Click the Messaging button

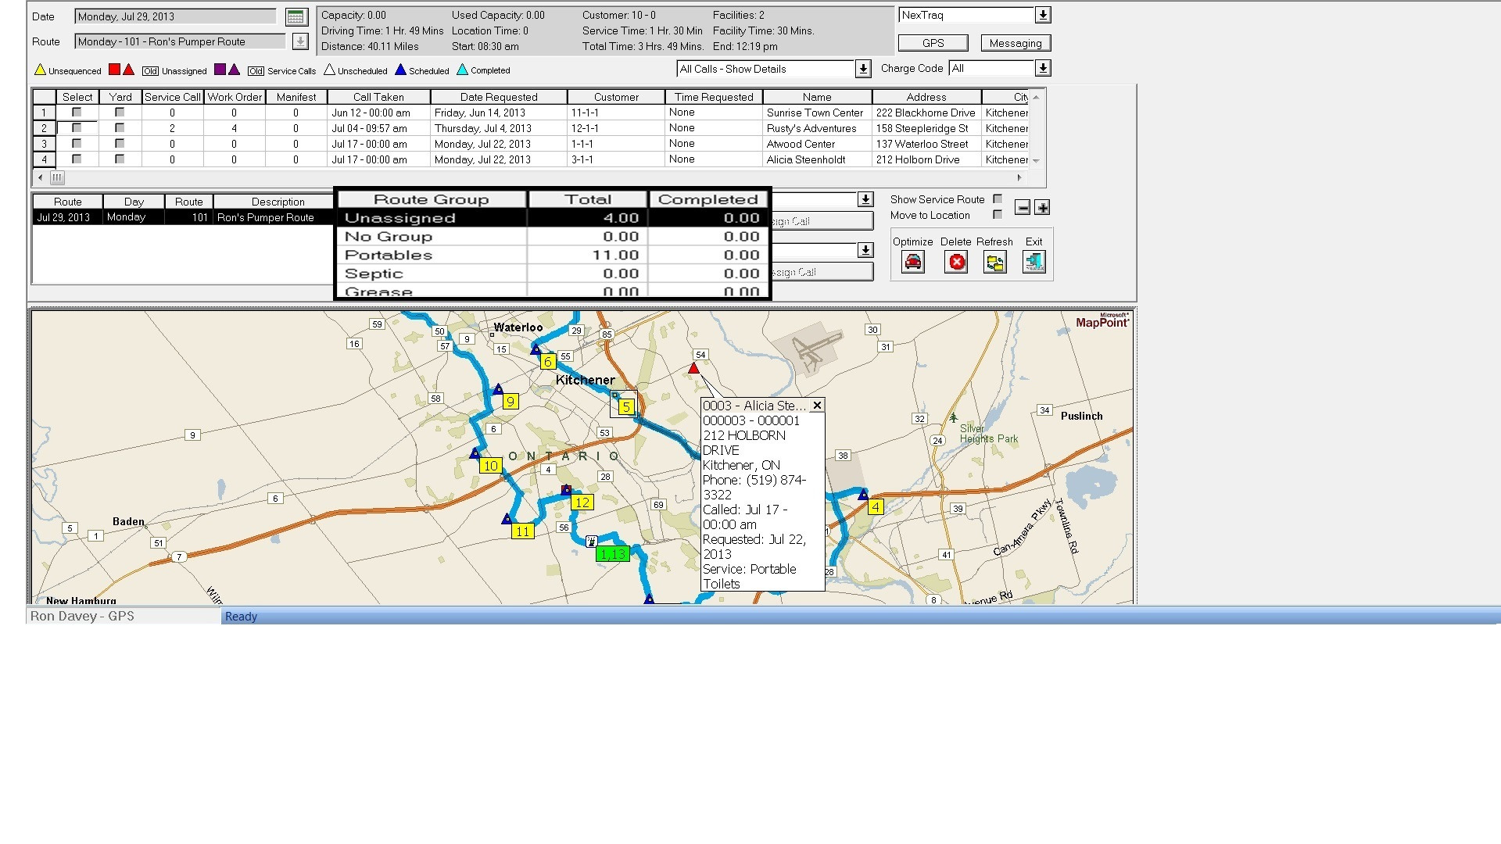click(1015, 43)
